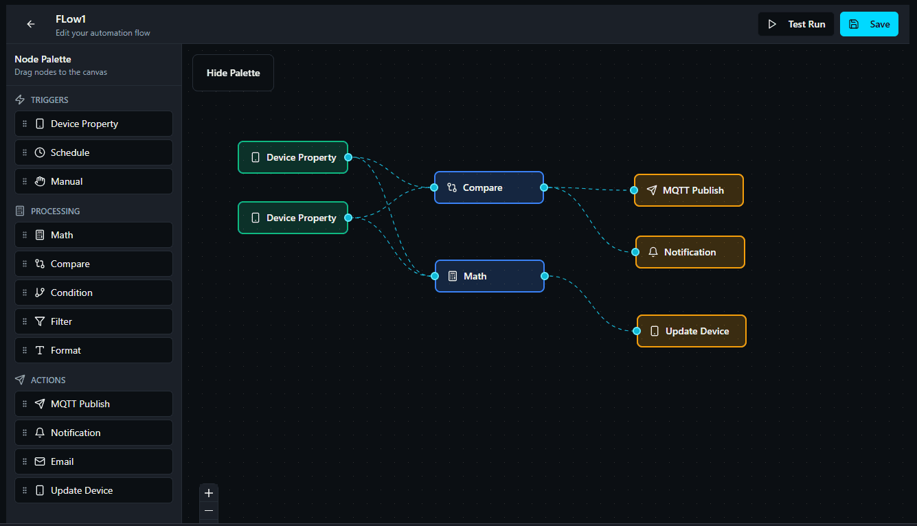Select the Math node on the canvas
917x526 pixels.
tap(489, 275)
